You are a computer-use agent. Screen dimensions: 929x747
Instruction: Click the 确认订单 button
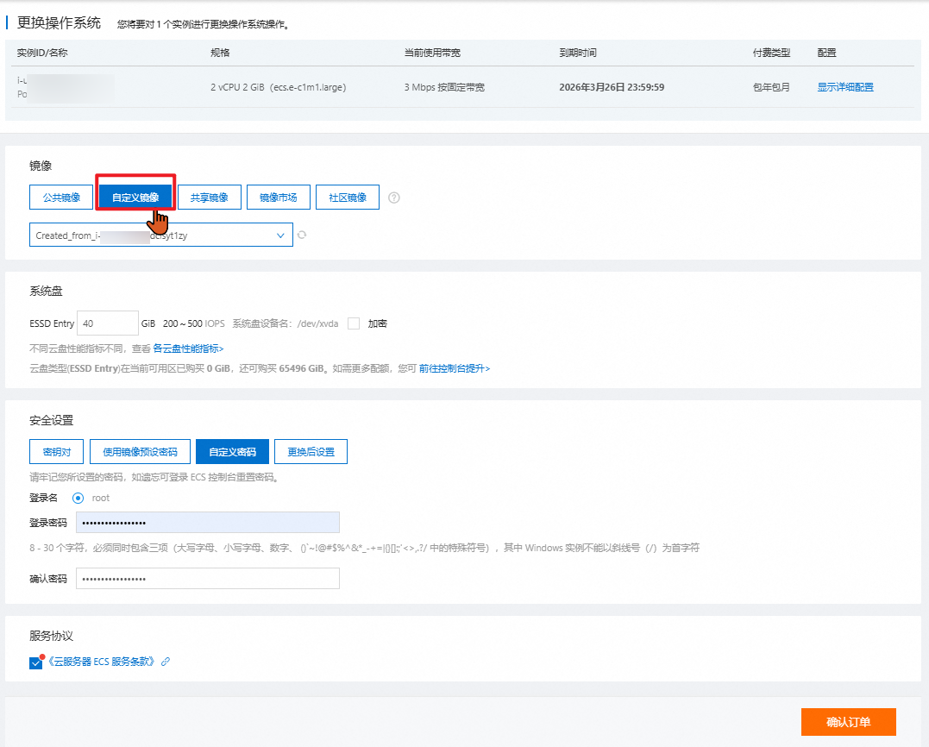pos(848,722)
